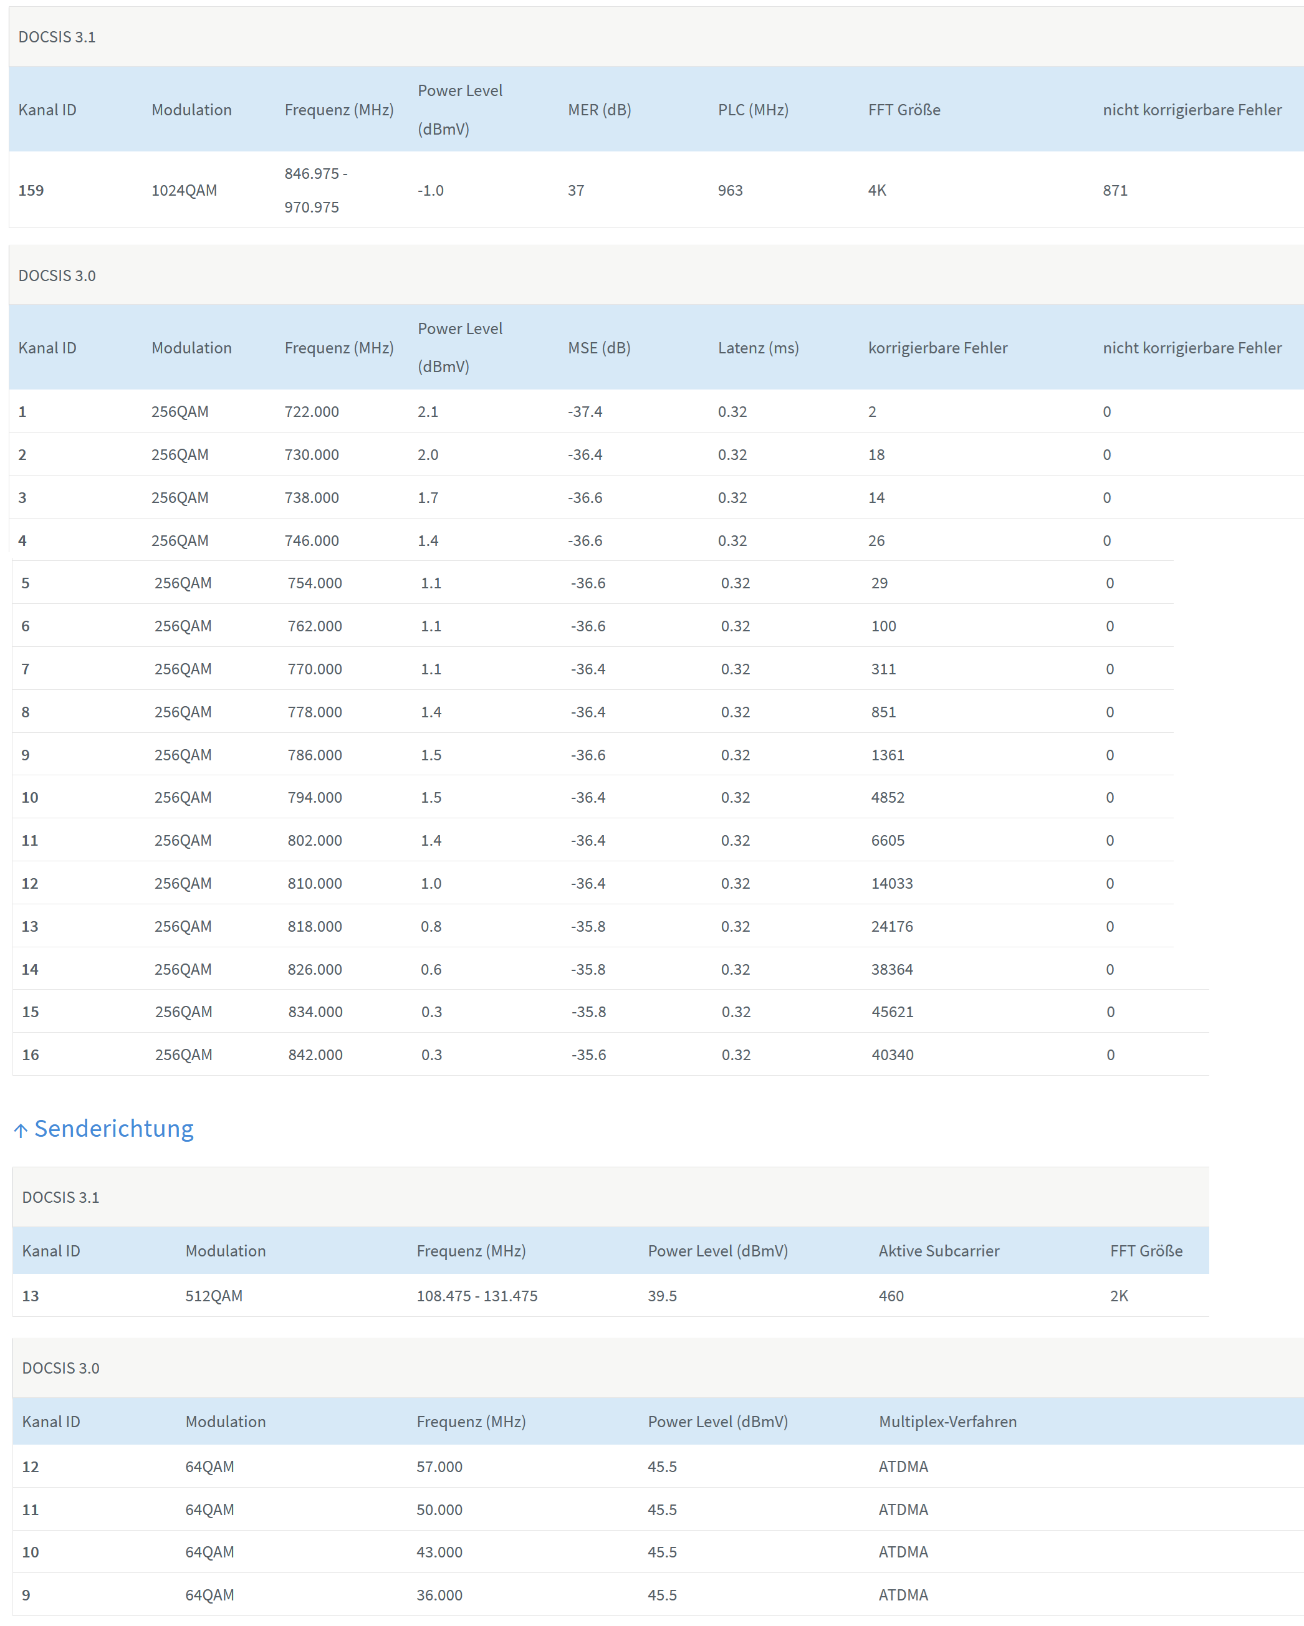Click the Latenz (ms) column header
1304x1626 pixels.
click(x=758, y=348)
